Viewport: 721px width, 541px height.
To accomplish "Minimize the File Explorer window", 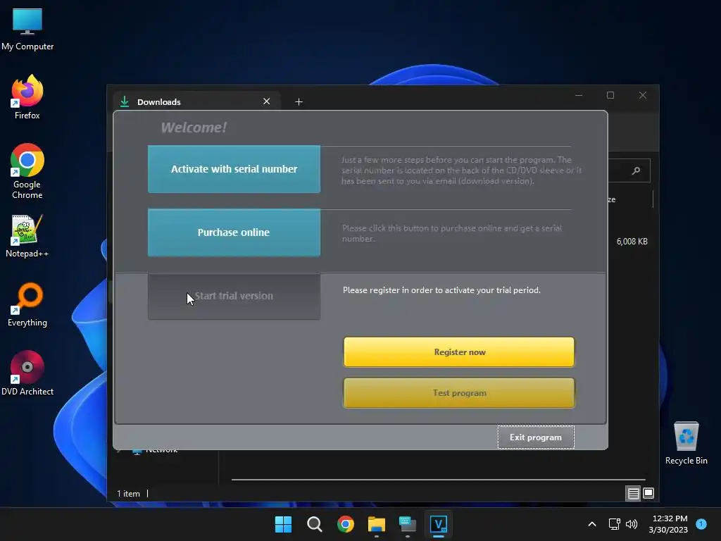I will [x=579, y=95].
